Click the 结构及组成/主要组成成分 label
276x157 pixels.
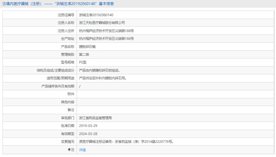(x=55, y=70)
